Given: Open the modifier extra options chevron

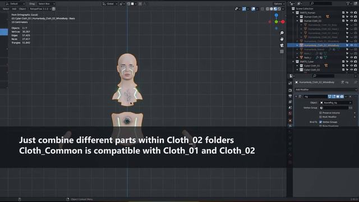Looking at the screenshot, I should click(x=346, y=97).
